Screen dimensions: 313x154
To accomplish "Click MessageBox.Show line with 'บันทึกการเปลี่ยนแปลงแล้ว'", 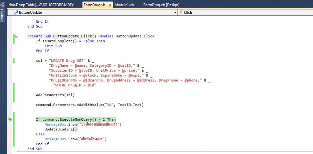I will [83, 124].
